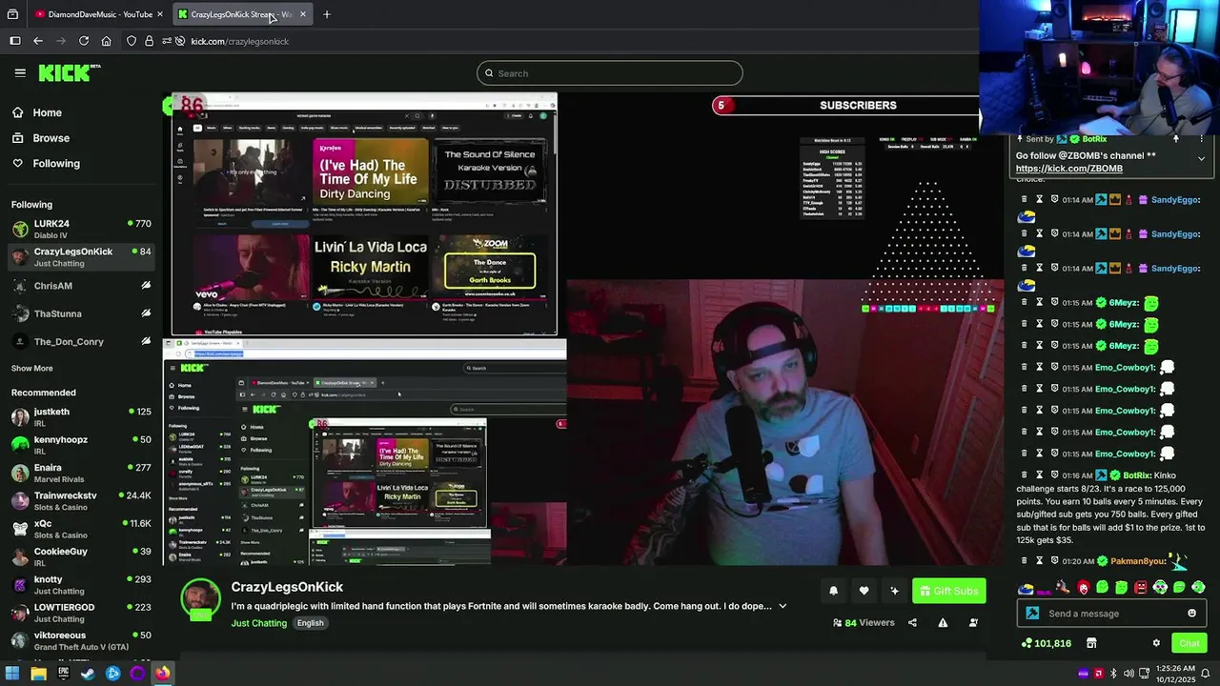Click the hammer badge icon in chat input
The height and width of the screenshot is (686, 1220).
tap(1032, 614)
